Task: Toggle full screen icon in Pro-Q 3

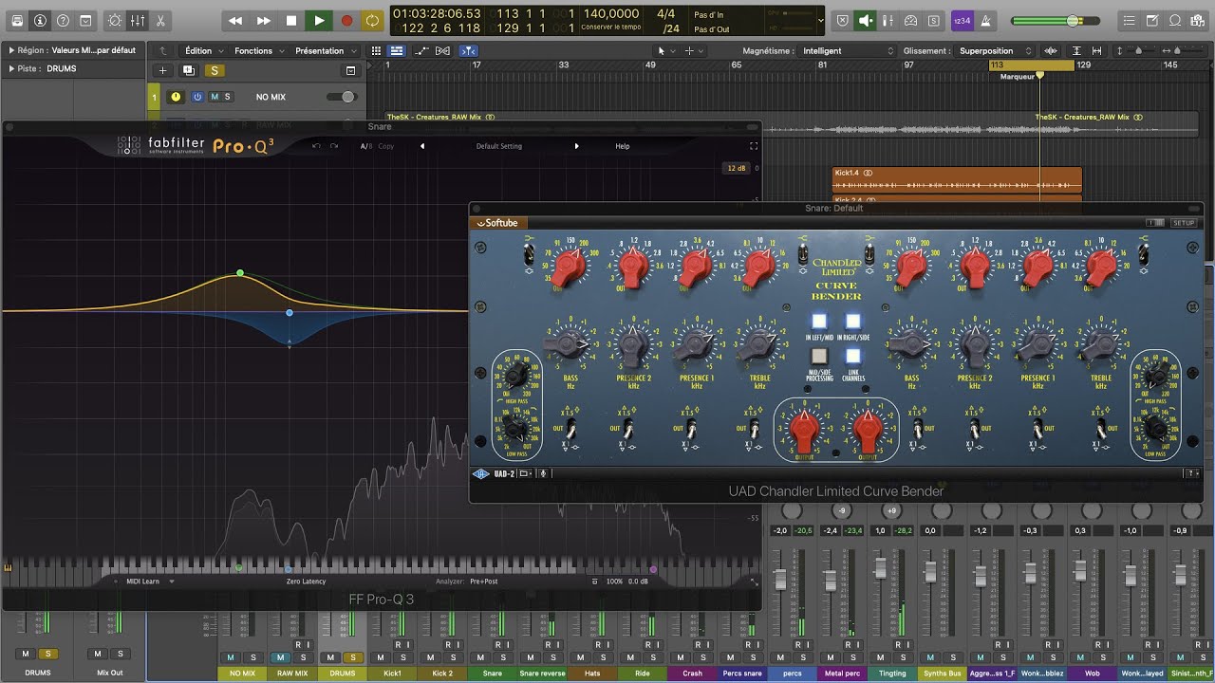Action: pyautogui.click(x=754, y=146)
